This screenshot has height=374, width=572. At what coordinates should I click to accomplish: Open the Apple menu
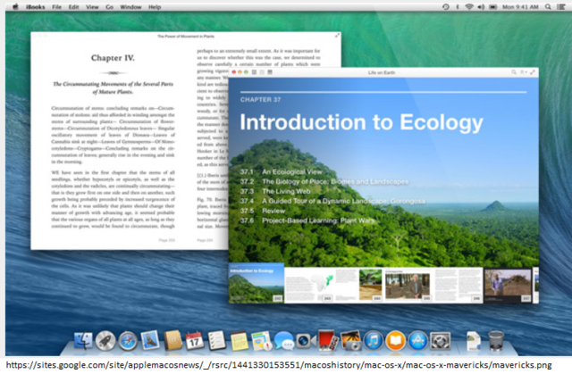(15, 6)
